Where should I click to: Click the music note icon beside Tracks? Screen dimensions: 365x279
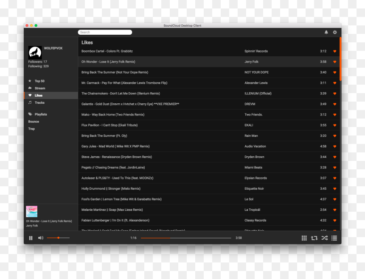point(30,102)
